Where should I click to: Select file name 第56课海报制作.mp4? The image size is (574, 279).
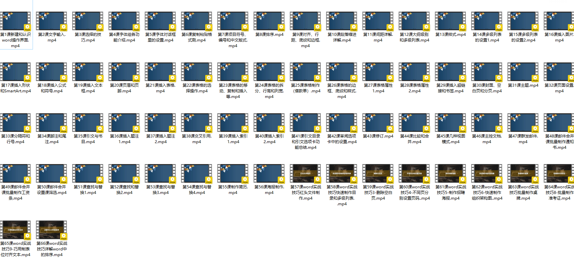[x=269, y=190]
